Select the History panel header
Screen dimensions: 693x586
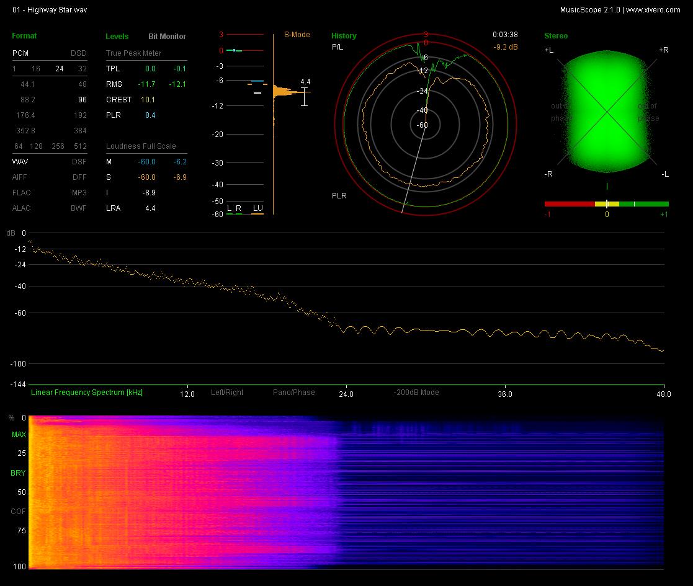344,36
